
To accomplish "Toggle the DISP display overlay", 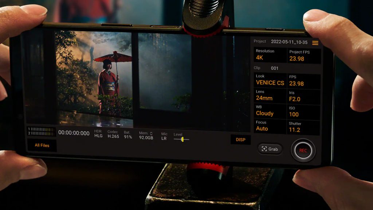I will pos(240,140).
